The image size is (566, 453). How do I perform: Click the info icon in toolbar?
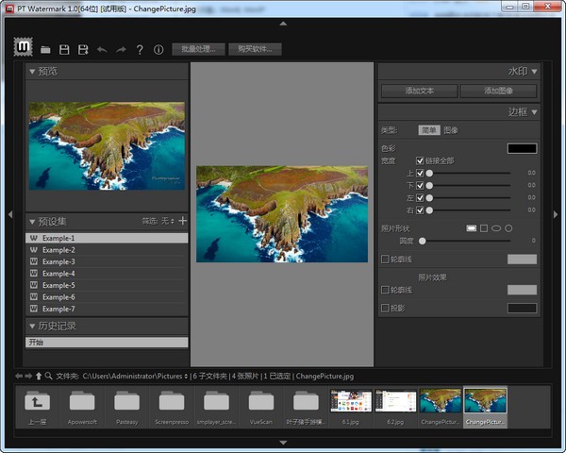point(158,49)
